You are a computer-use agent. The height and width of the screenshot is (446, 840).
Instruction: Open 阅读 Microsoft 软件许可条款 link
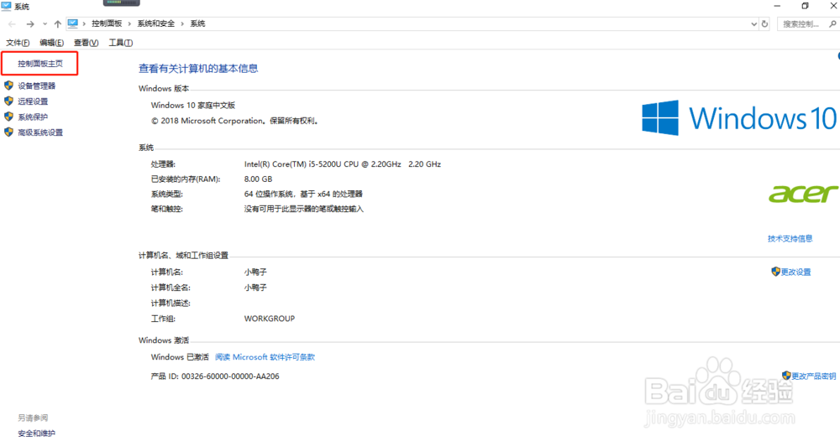pos(265,356)
